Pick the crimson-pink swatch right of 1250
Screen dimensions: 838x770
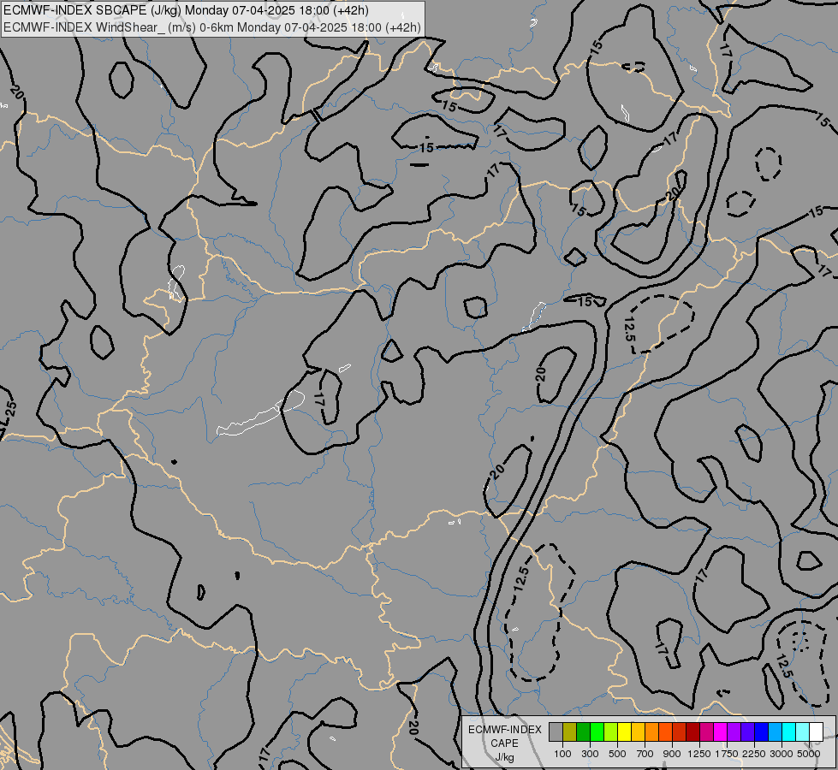pos(706,732)
